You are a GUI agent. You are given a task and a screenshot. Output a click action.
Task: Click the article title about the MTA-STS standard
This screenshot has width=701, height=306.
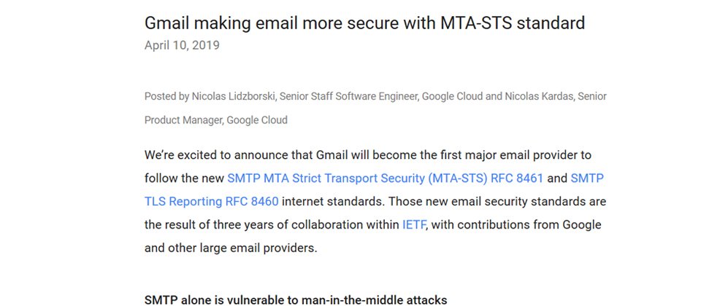(364, 23)
